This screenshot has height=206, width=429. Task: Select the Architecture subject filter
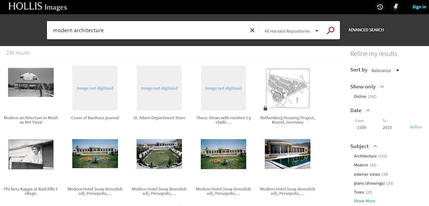365,156
